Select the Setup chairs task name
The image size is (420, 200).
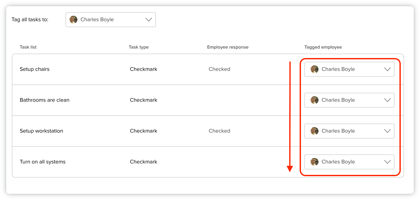[35, 69]
